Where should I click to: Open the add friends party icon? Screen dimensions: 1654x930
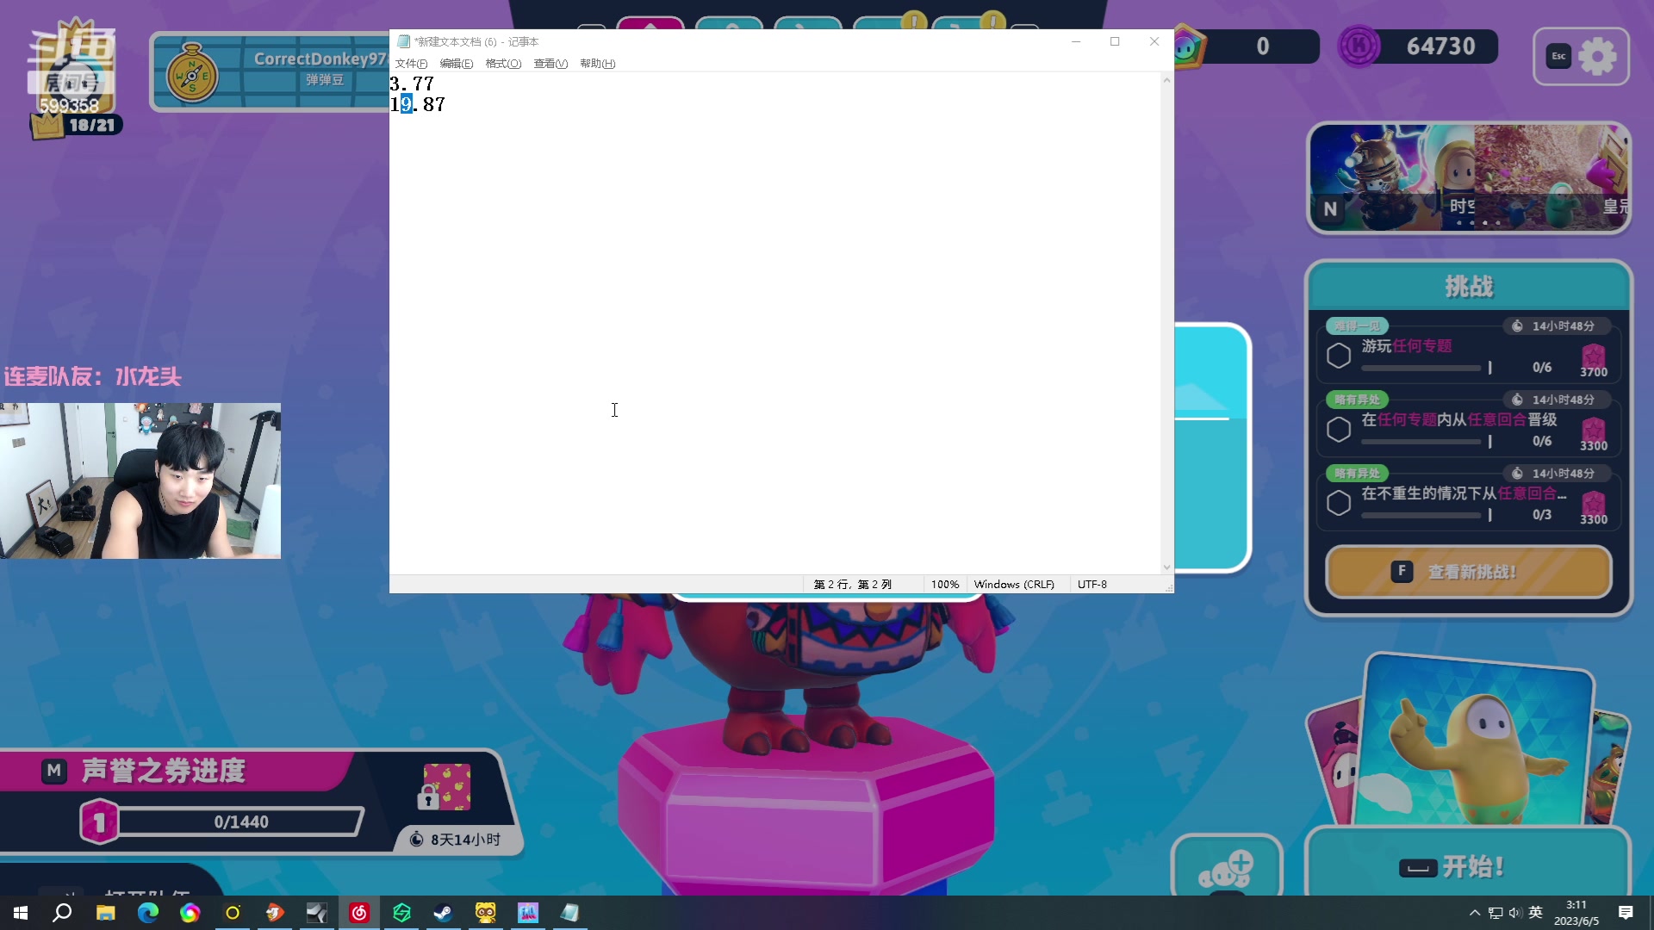(1227, 869)
